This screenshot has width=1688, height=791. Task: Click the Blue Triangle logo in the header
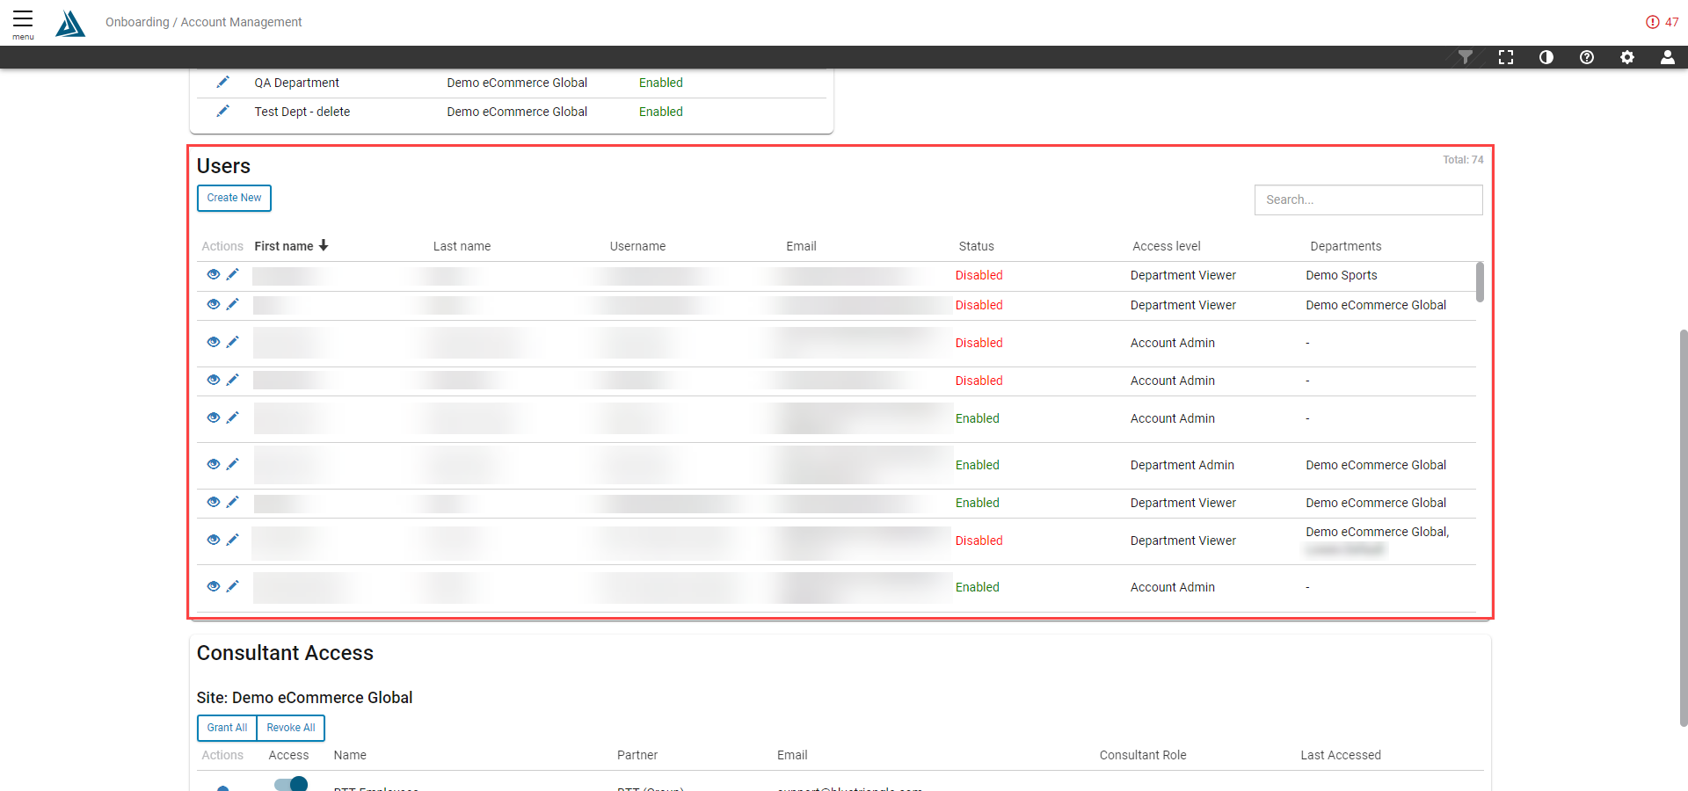pyautogui.click(x=70, y=23)
